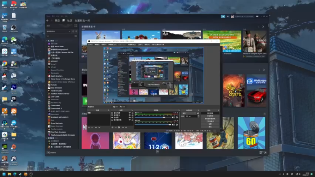The image size is (315, 177).
Task: Open the Scene Collection menu in OBS
Action: point(131,44)
